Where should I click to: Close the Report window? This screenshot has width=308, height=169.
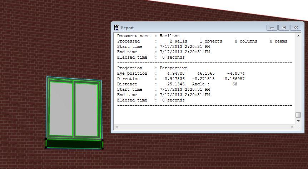295,28
